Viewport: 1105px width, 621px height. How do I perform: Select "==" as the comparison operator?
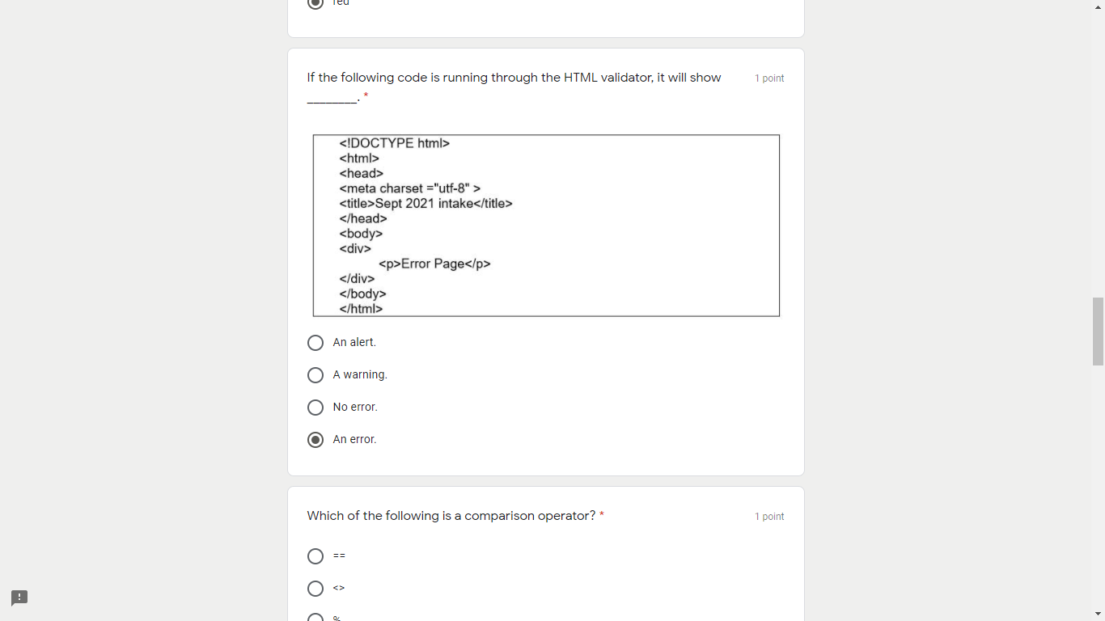click(x=315, y=556)
